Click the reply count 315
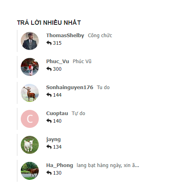Viewport: 185px width, 185px height. (57, 43)
